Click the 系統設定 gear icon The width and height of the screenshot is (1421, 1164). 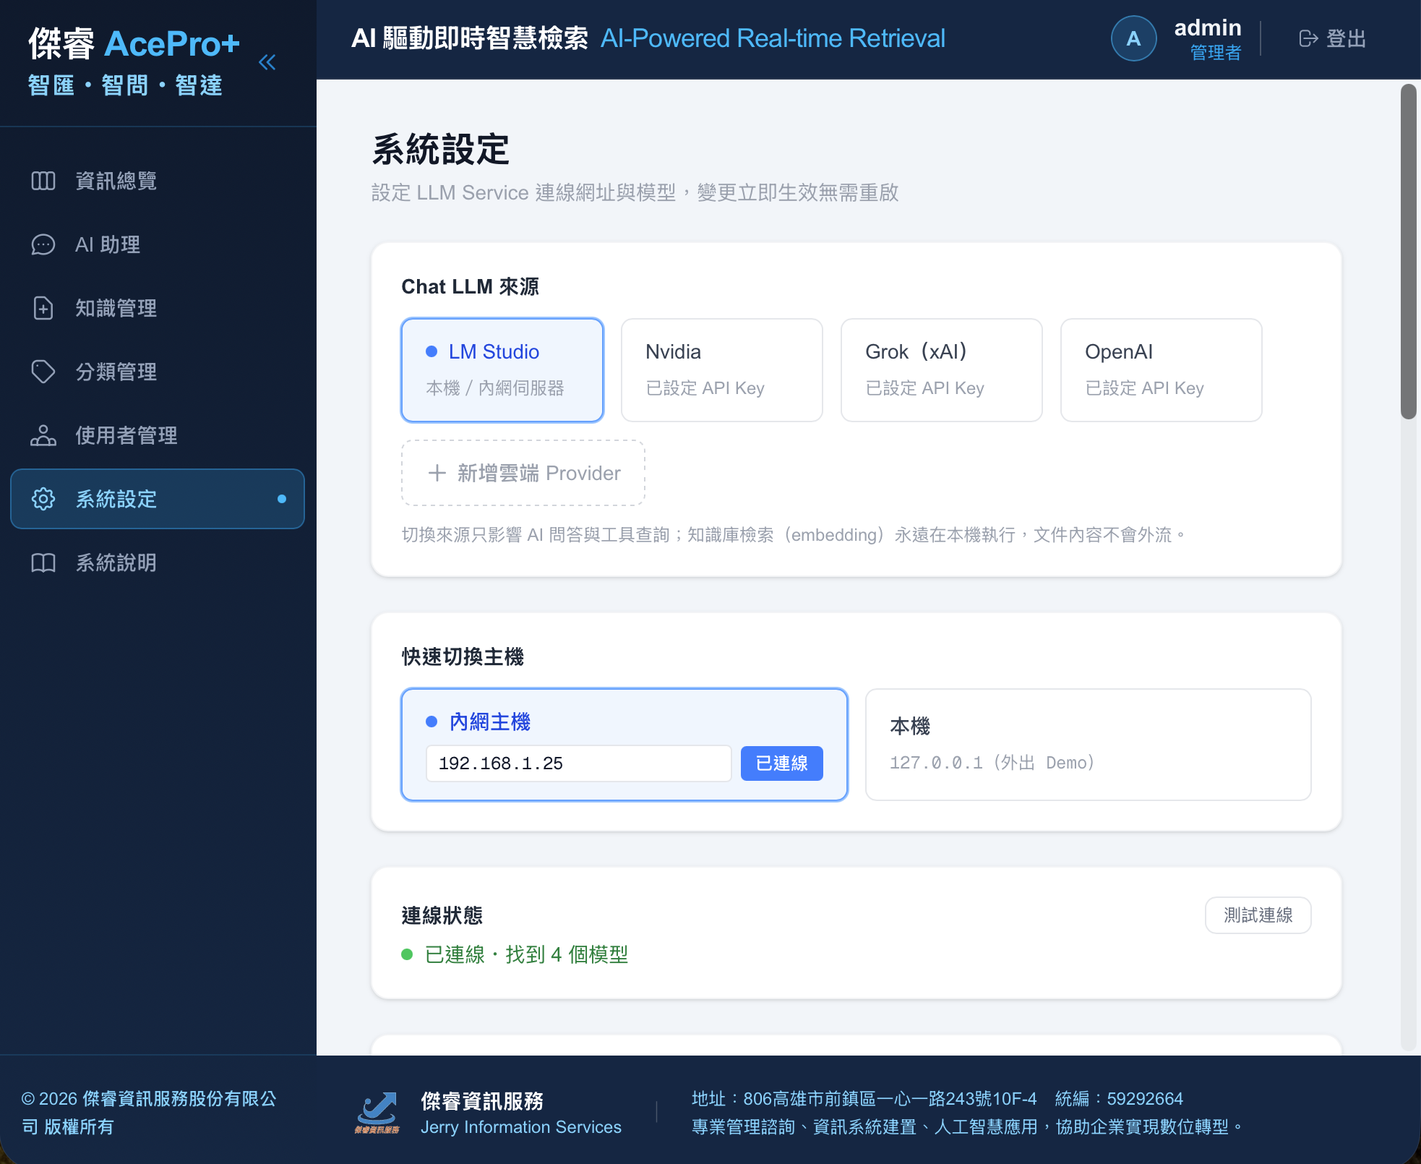click(43, 499)
